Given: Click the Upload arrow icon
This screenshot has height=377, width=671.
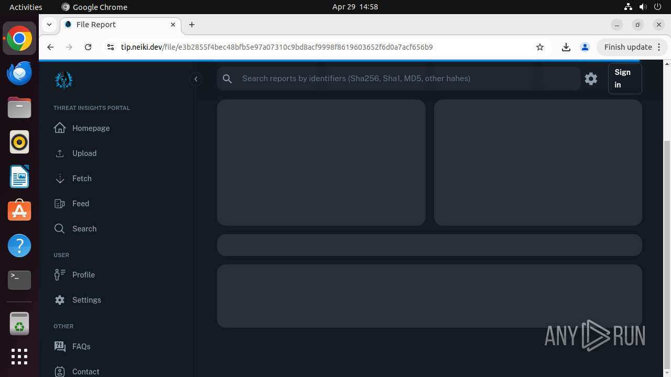Looking at the screenshot, I should point(60,153).
